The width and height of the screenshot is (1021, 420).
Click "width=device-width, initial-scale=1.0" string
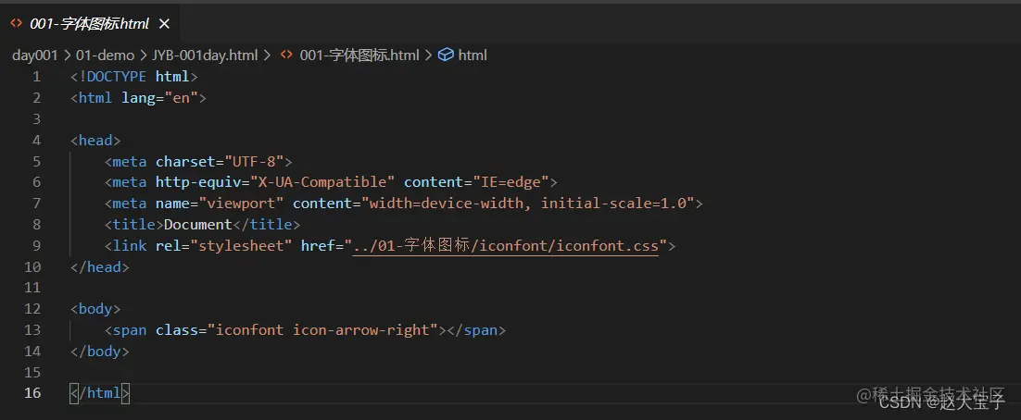[527, 204]
